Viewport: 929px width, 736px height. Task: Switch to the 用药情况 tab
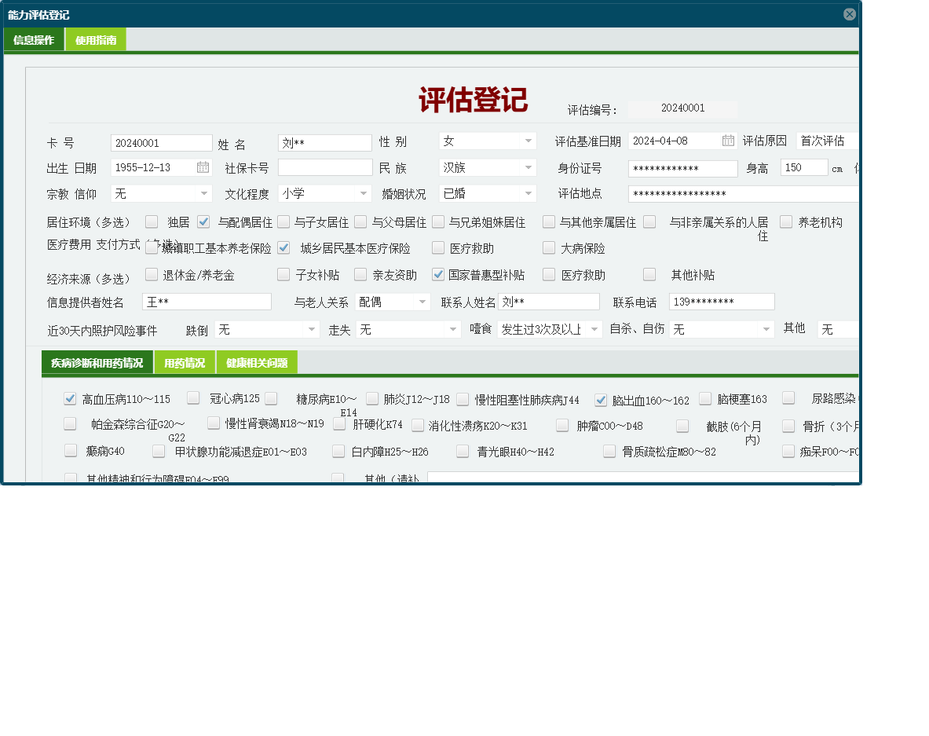click(184, 362)
